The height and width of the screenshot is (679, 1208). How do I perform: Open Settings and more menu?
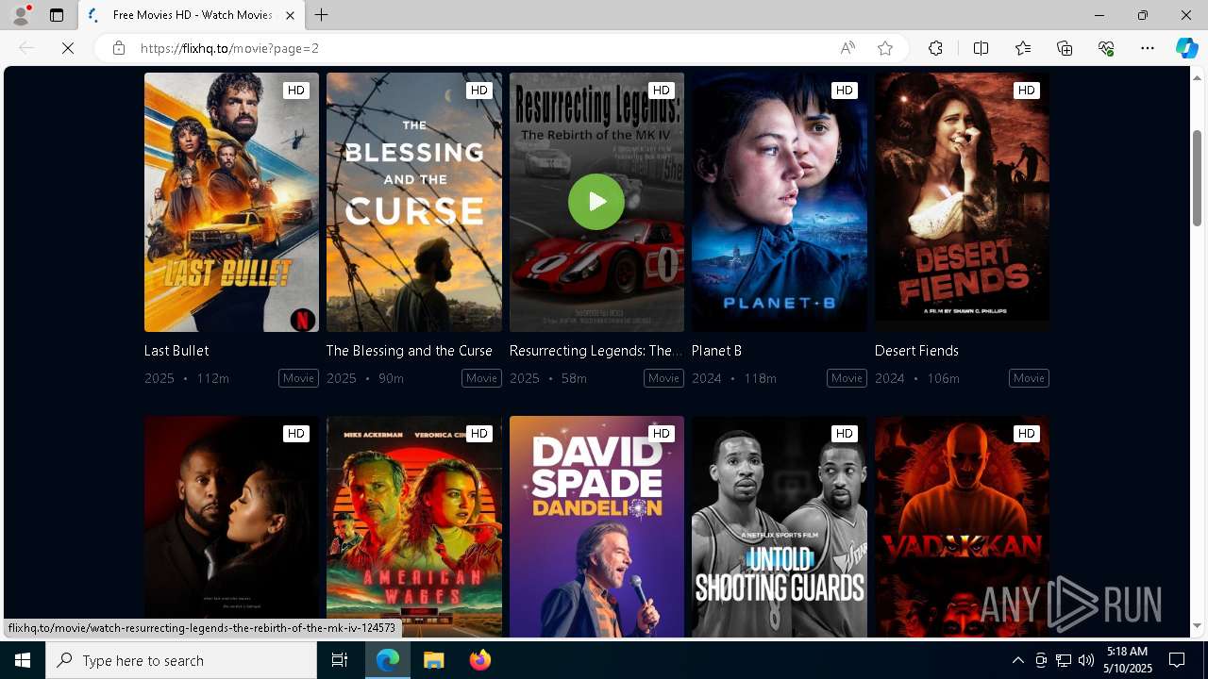click(x=1148, y=48)
